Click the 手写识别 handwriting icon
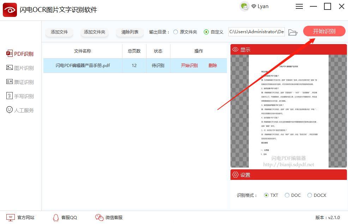Image resolution: width=348 pixels, height=224 pixels. point(9,96)
